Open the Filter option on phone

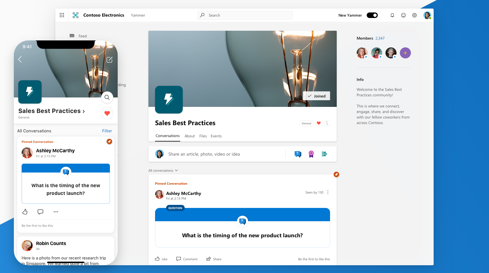tap(107, 131)
